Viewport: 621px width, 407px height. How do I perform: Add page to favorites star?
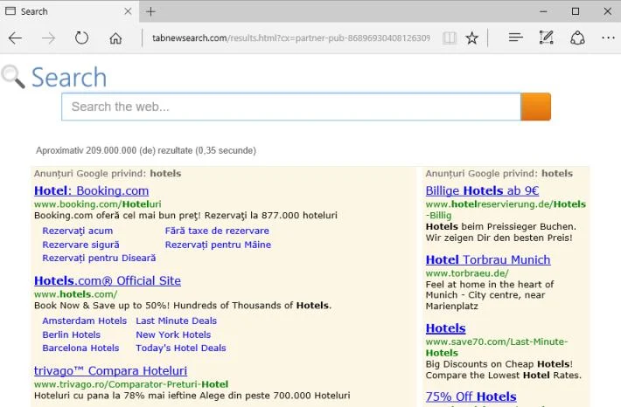(471, 38)
